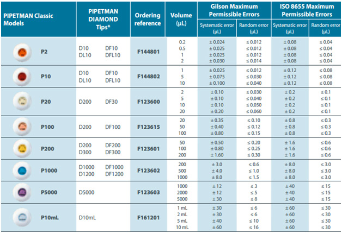This screenshot has width=342, height=233.
Task: Select the cream-colored P20 pipette icon
Action: click(x=23, y=102)
